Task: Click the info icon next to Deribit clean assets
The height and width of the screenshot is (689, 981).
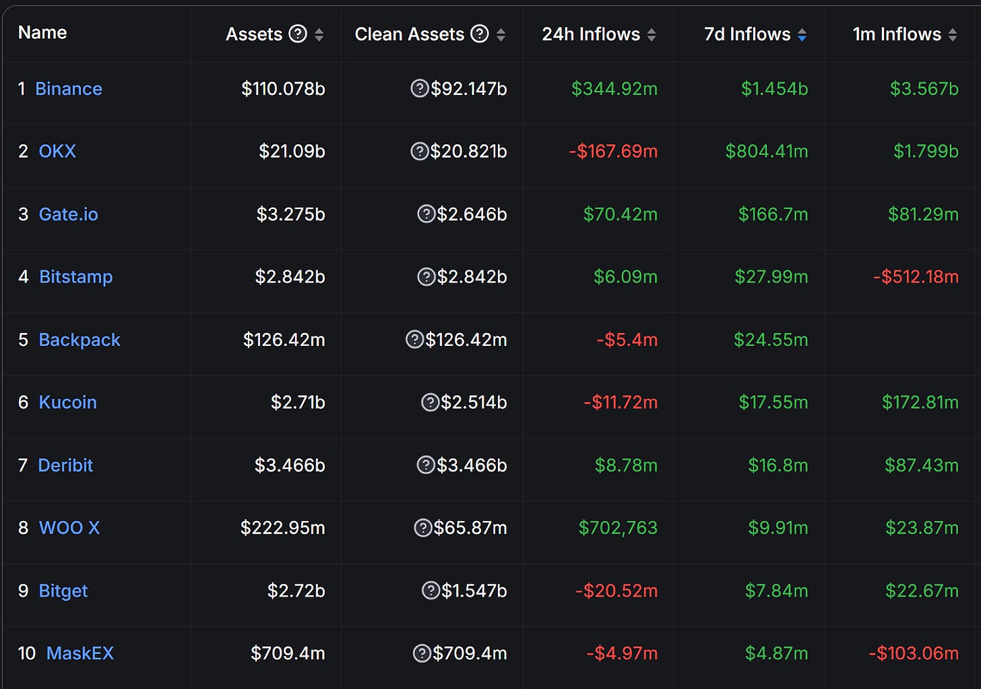Action: pyautogui.click(x=426, y=465)
